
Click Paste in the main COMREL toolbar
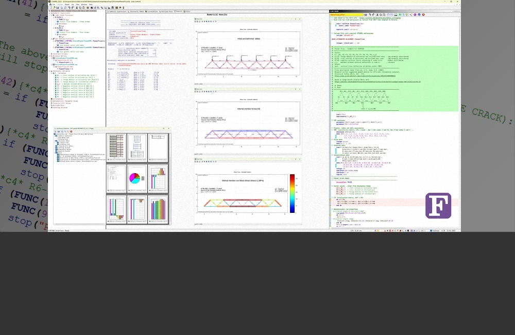82,8
